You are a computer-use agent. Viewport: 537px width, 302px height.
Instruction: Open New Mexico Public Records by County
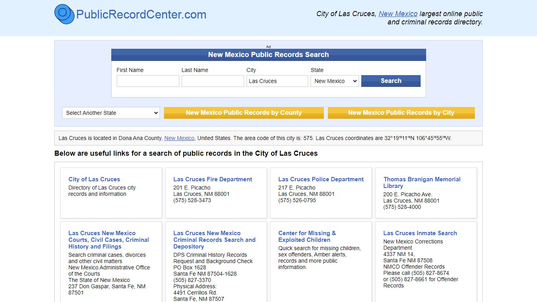(244, 113)
